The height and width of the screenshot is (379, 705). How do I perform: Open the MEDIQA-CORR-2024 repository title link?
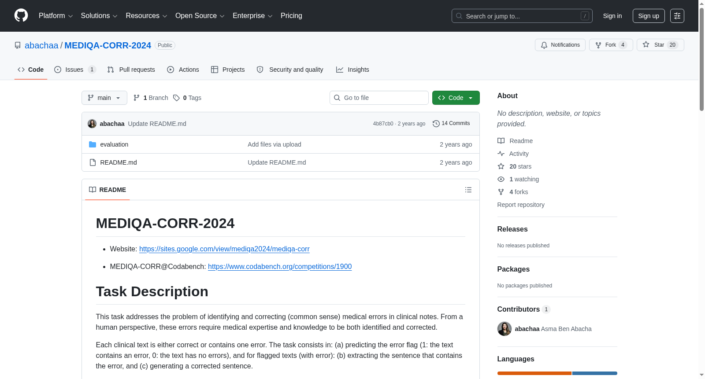(108, 45)
